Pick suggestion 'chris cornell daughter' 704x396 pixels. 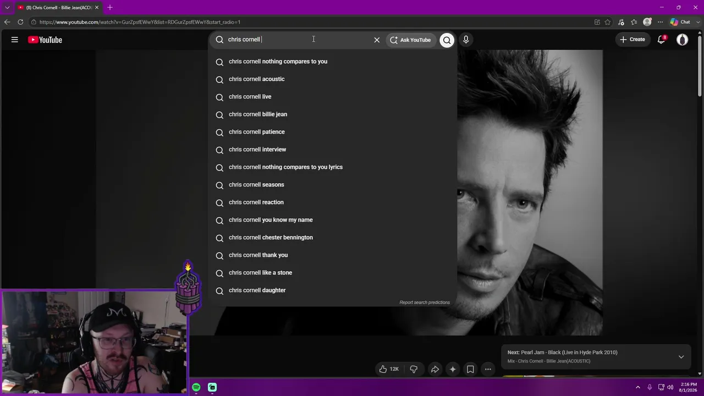pos(333,290)
